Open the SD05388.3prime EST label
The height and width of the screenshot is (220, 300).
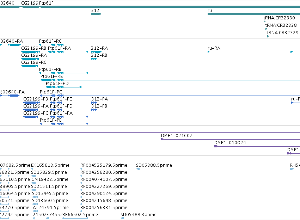pos(139,215)
